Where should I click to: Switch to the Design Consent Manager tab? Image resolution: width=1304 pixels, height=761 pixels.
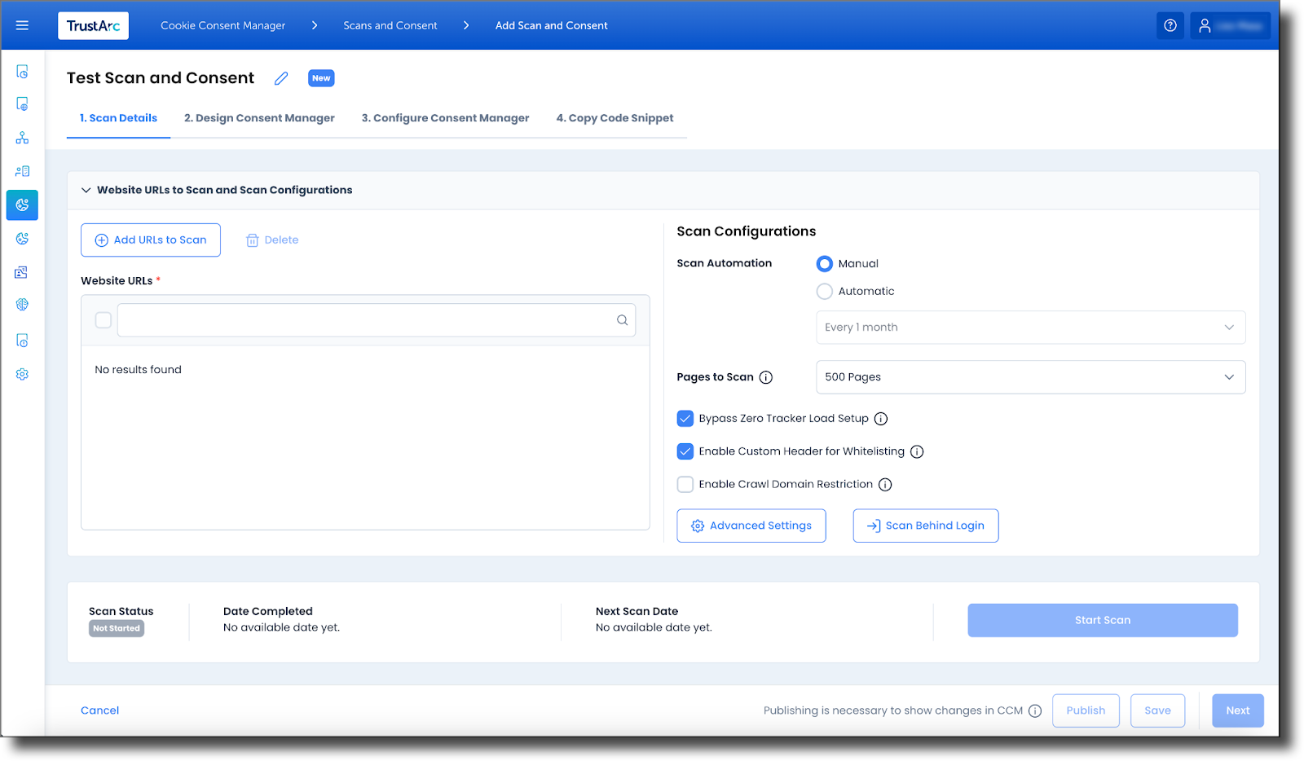(258, 118)
